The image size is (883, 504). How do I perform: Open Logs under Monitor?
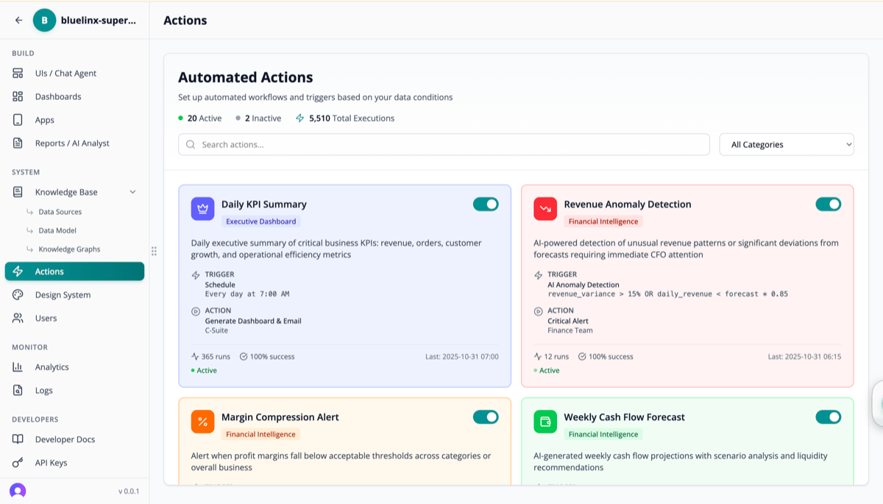click(44, 391)
